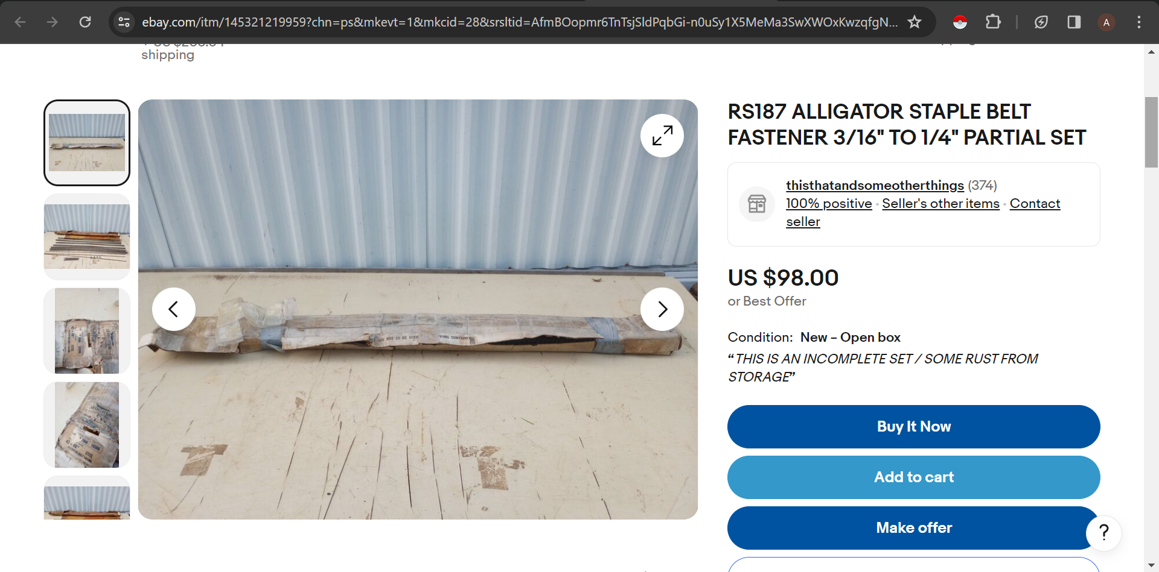1159x572 pixels.
Task: Open the browser extensions puzzle icon
Action: point(993,22)
